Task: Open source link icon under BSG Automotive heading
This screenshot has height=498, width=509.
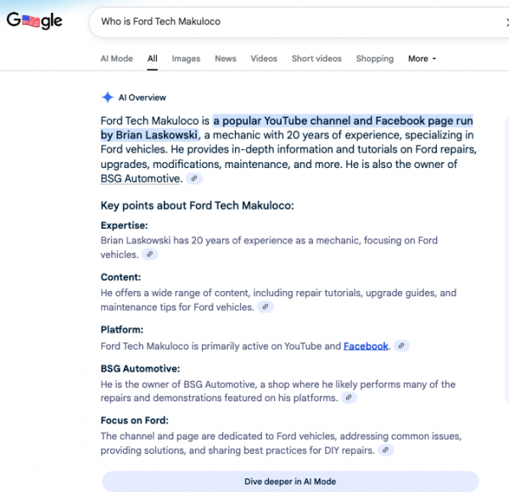Action: click(x=349, y=398)
